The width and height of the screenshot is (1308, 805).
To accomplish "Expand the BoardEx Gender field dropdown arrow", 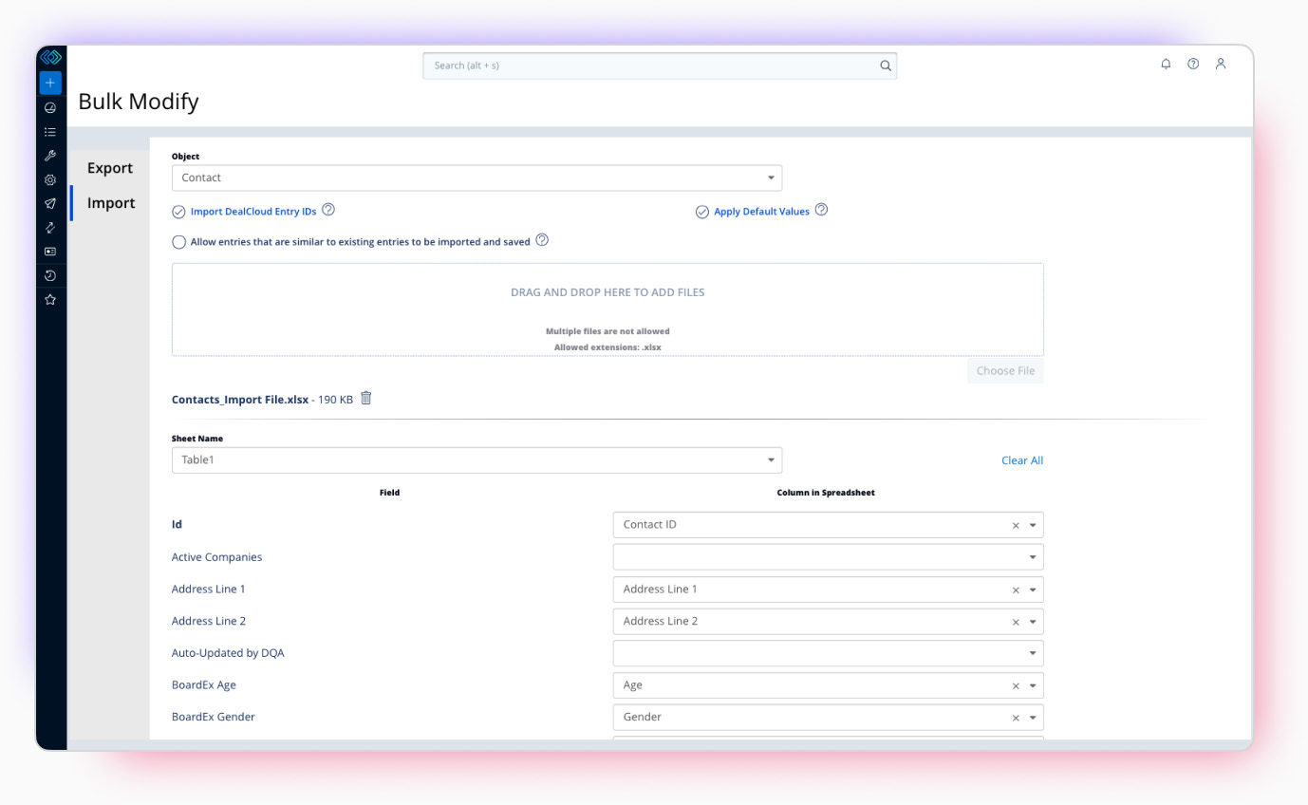I will pos(1033,718).
